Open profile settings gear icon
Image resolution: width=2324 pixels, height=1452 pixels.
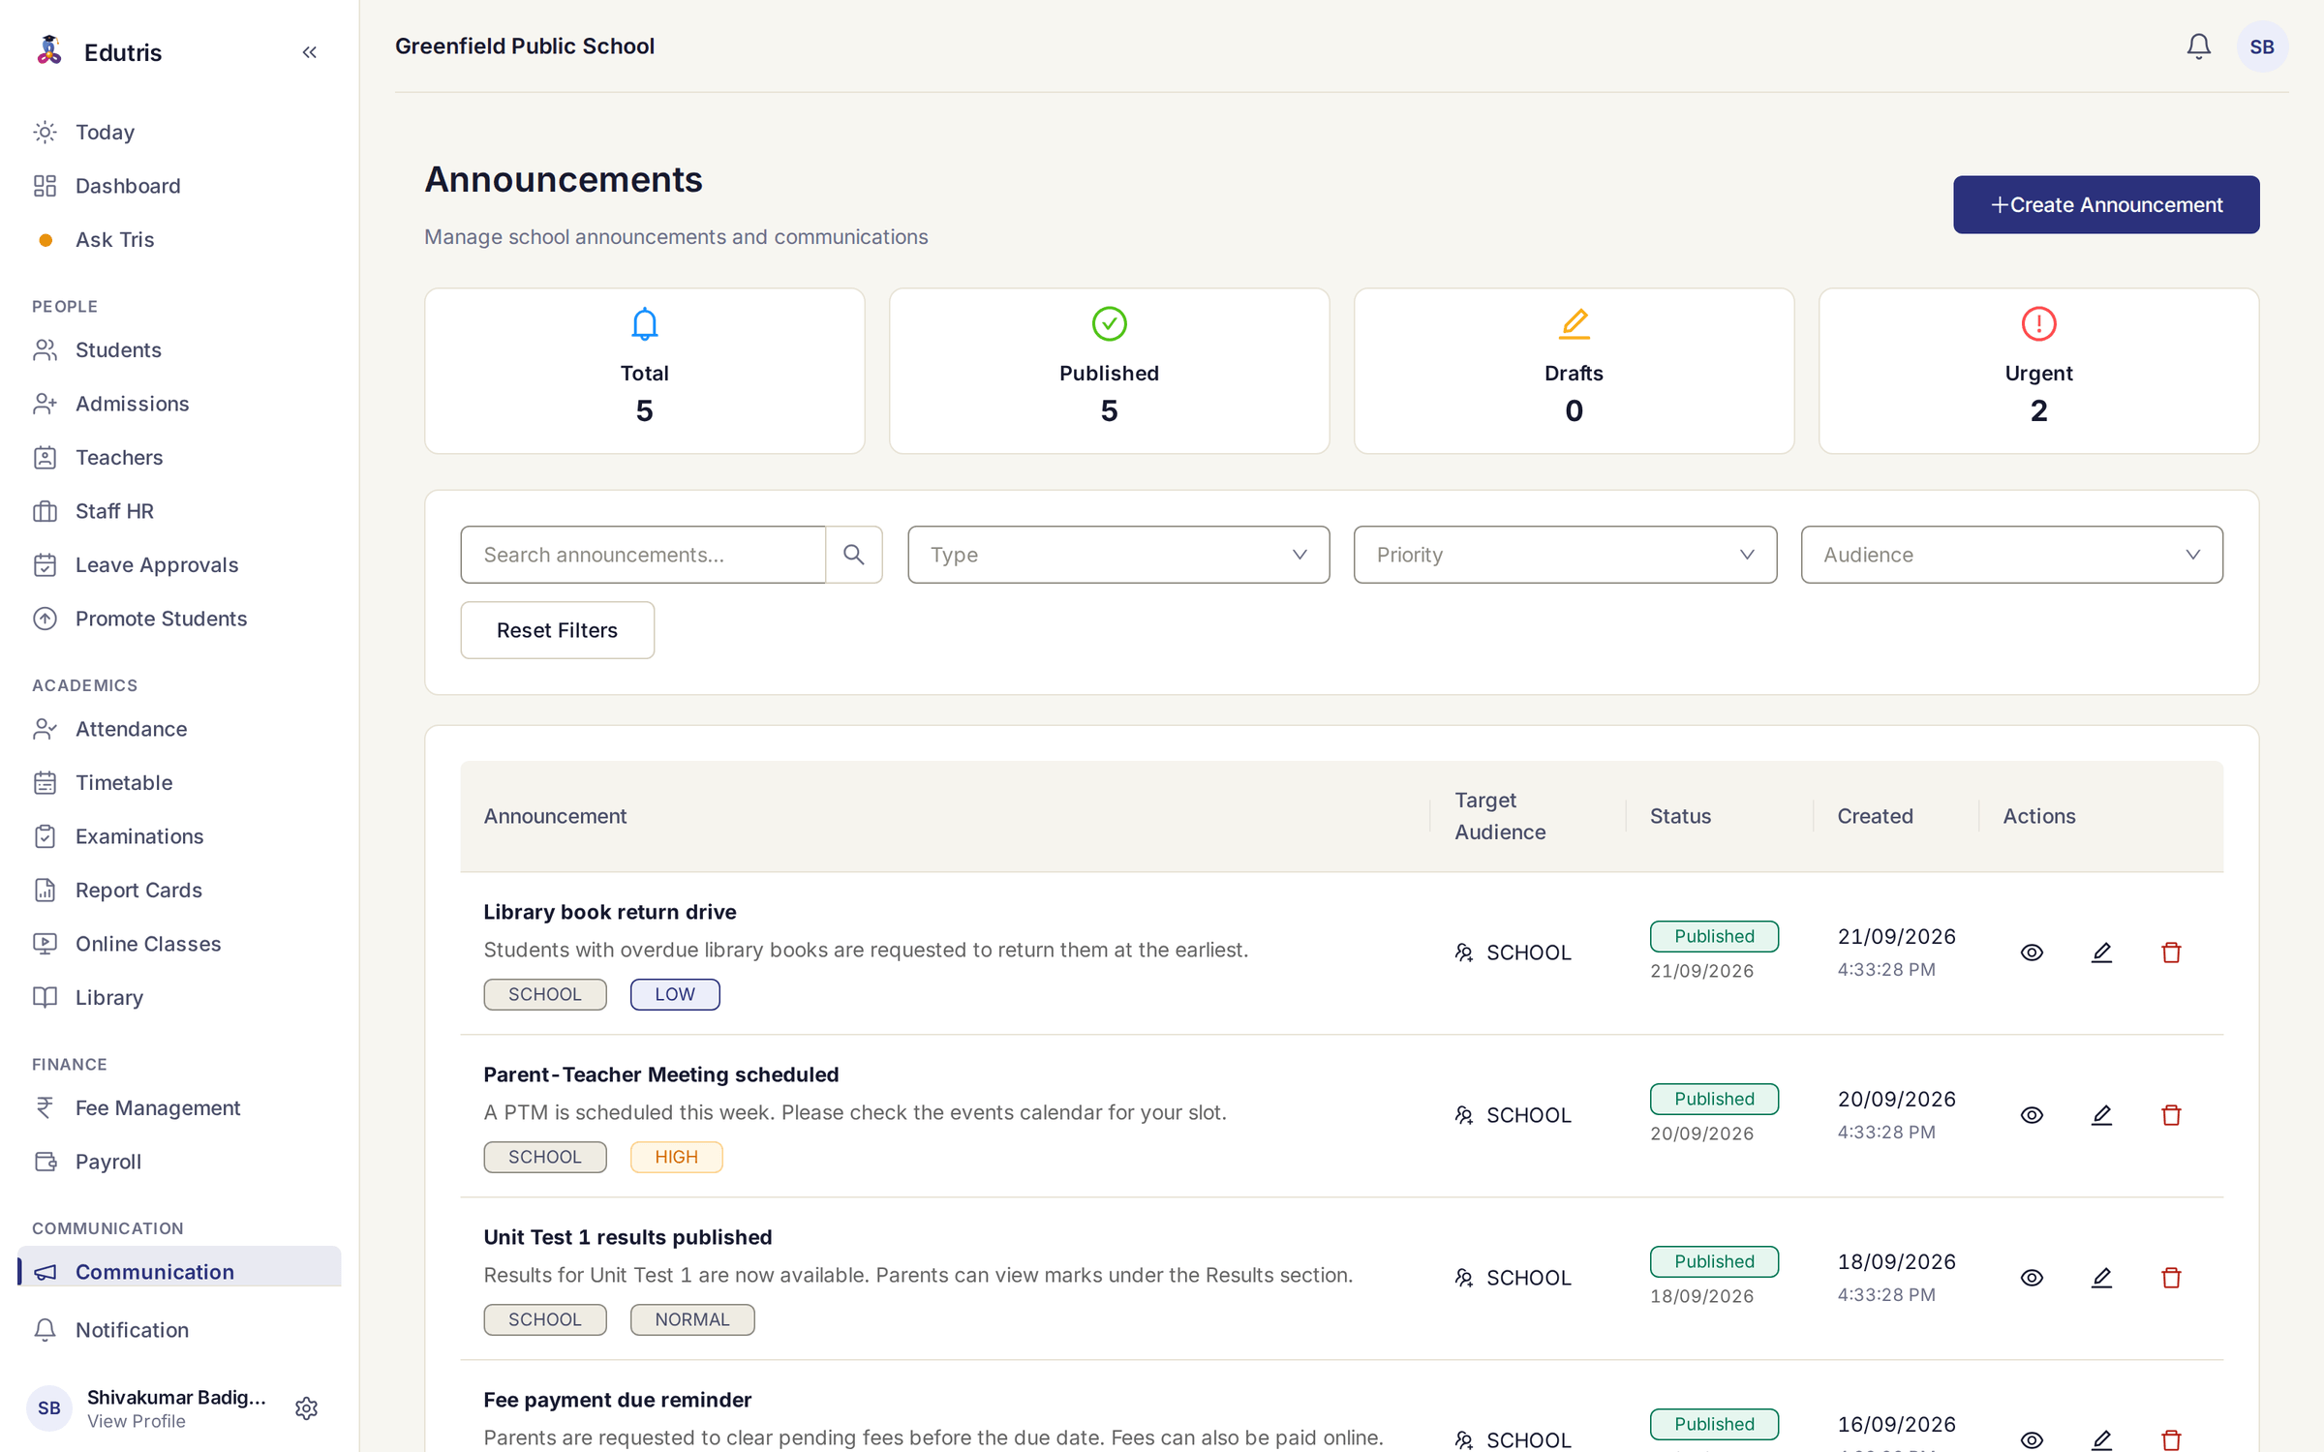pos(306,1408)
